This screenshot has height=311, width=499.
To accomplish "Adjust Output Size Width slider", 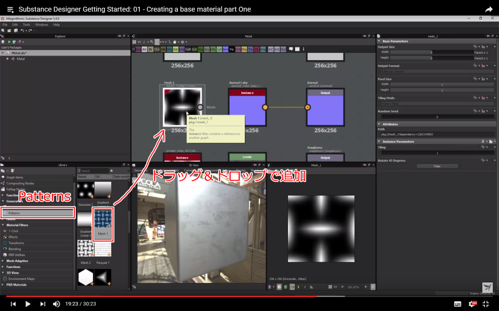I will [x=431, y=52].
